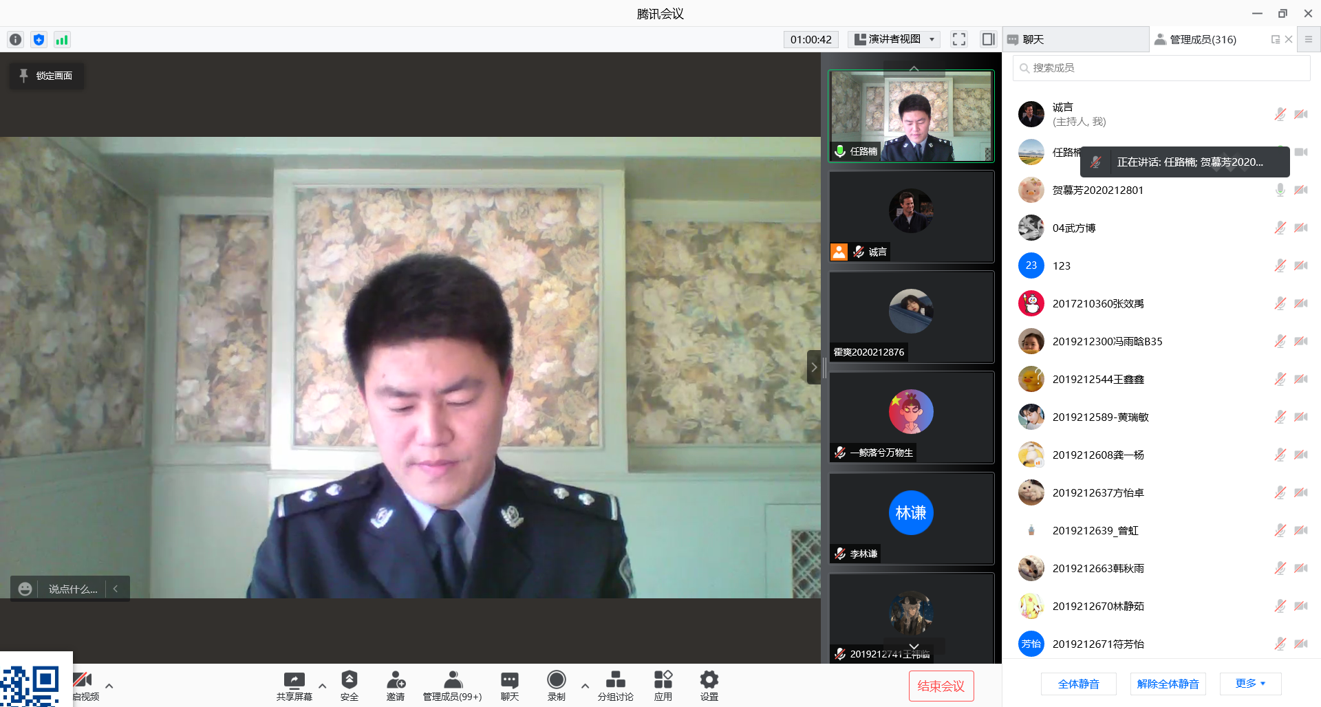Image resolution: width=1321 pixels, height=707 pixels.
Task: Switch to 管理成员(316) tab
Action: 1203,40
